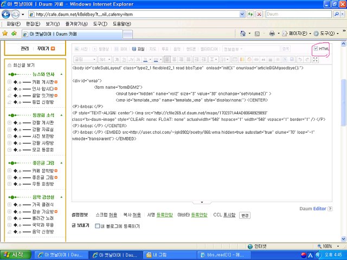The height and width of the screenshot is (260, 347).
Task: Stop page loading with the red X
Action: [x=259, y=15]
